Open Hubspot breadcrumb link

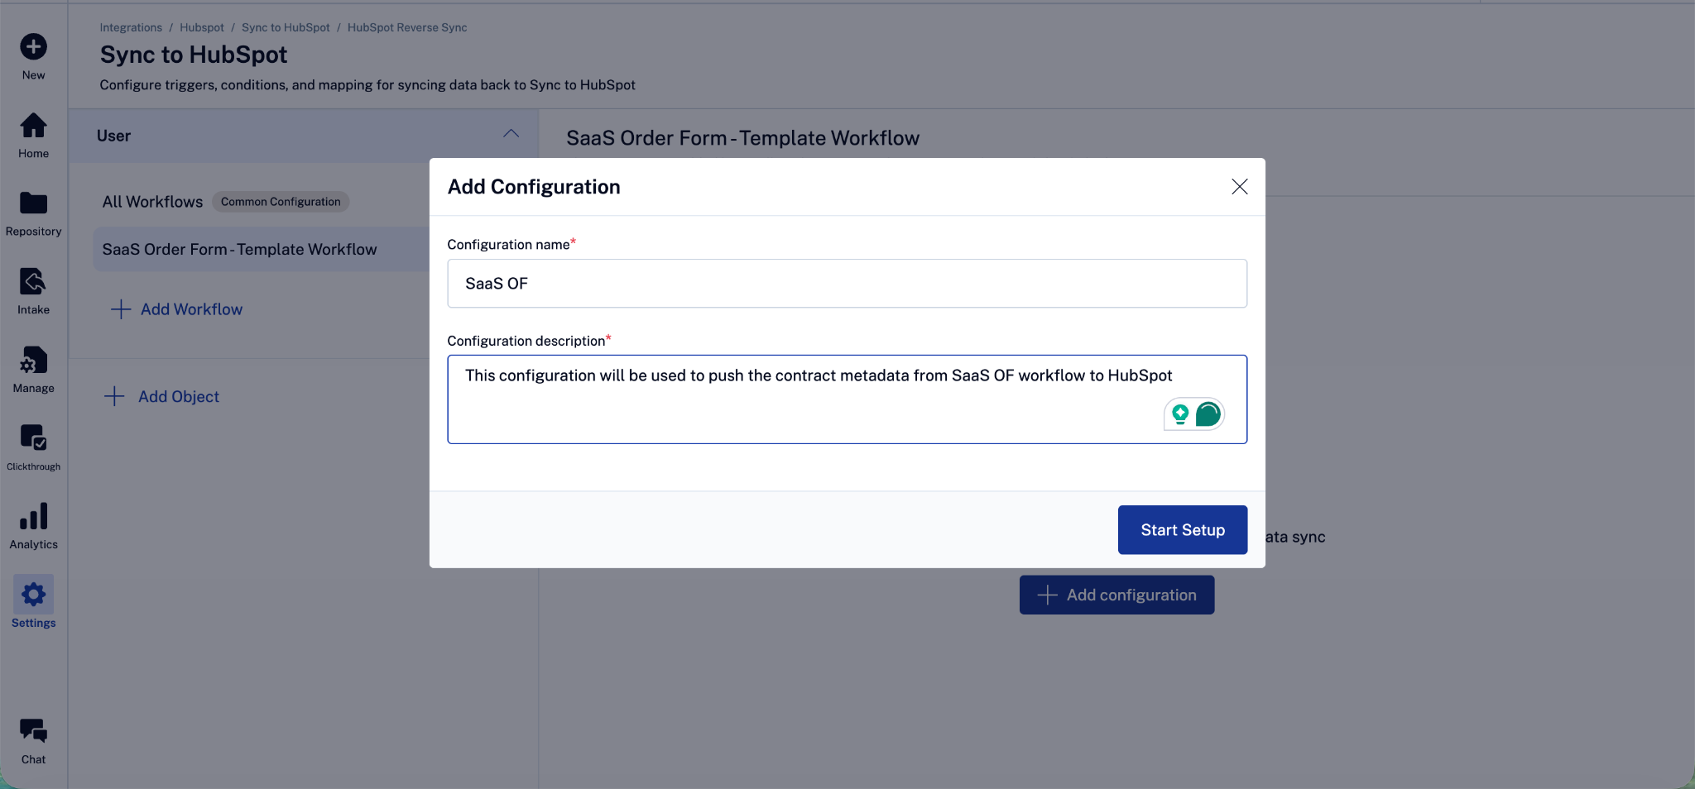pyautogui.click(x=202, y=27)
